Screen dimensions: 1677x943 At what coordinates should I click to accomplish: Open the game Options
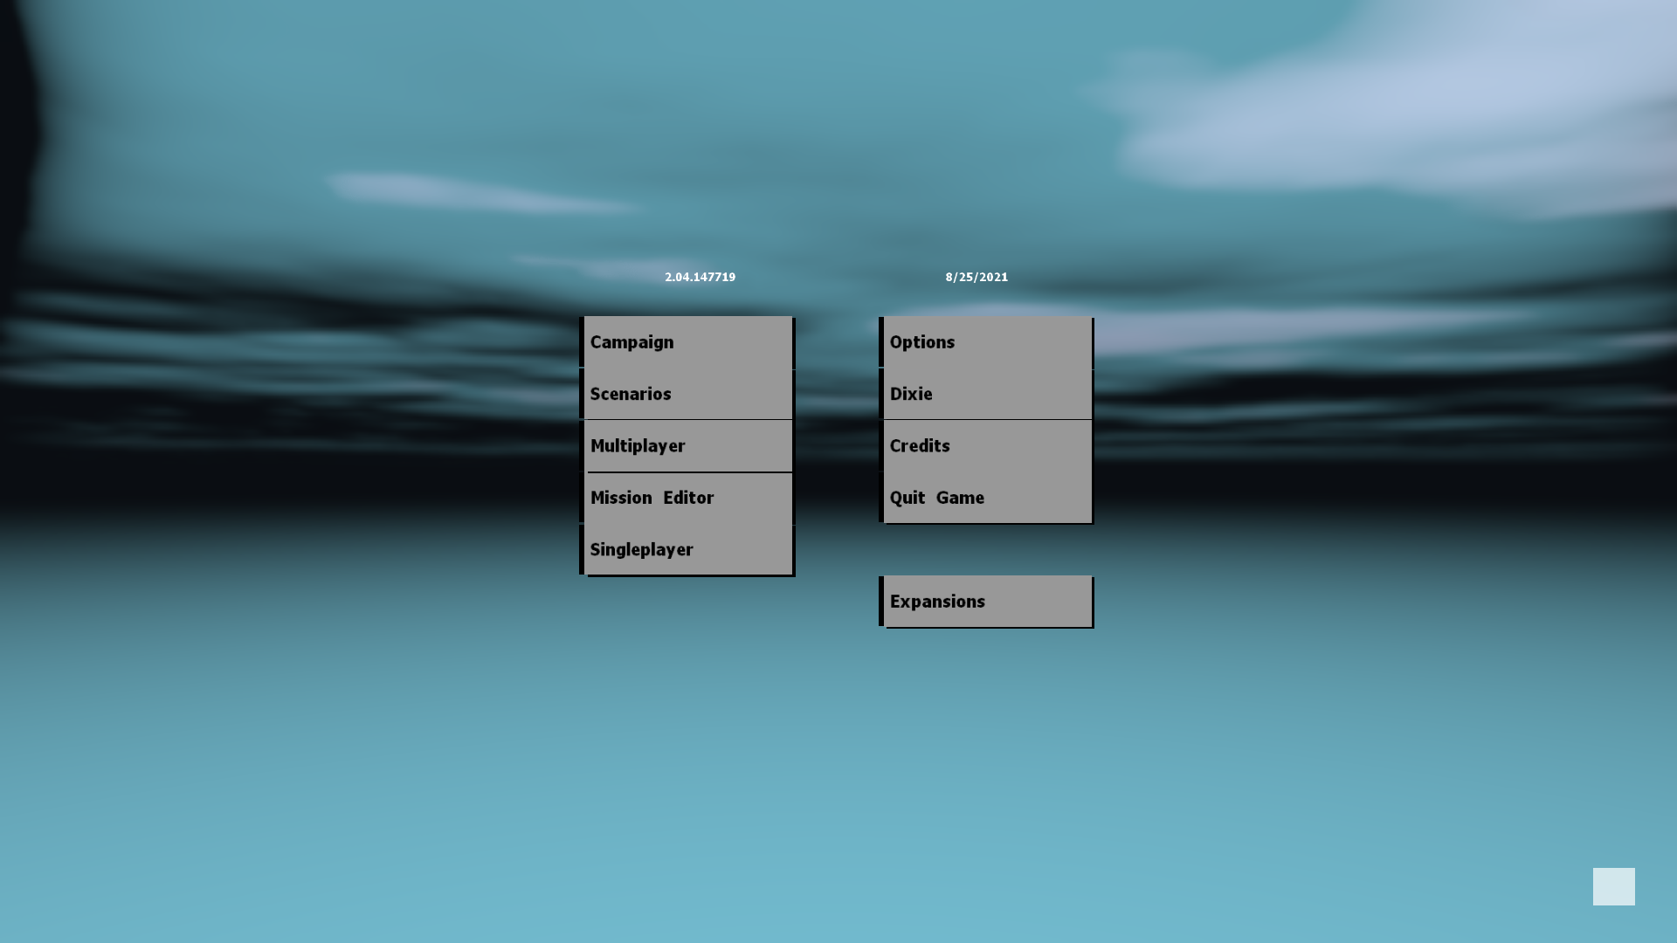tap(986, 342)
